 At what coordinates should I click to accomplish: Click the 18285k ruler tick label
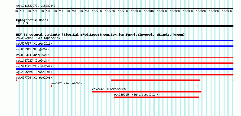point(201,11)
